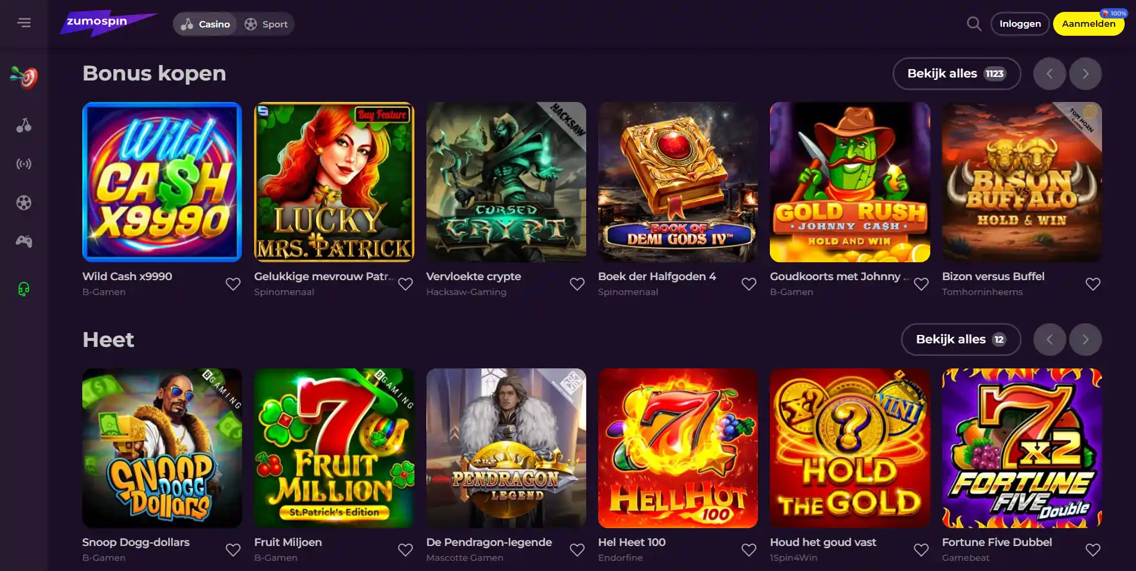This screenshot has height=571, width=1136.
Task: Open the cherries casino icon in sidebar
Action: pos(24,125)
